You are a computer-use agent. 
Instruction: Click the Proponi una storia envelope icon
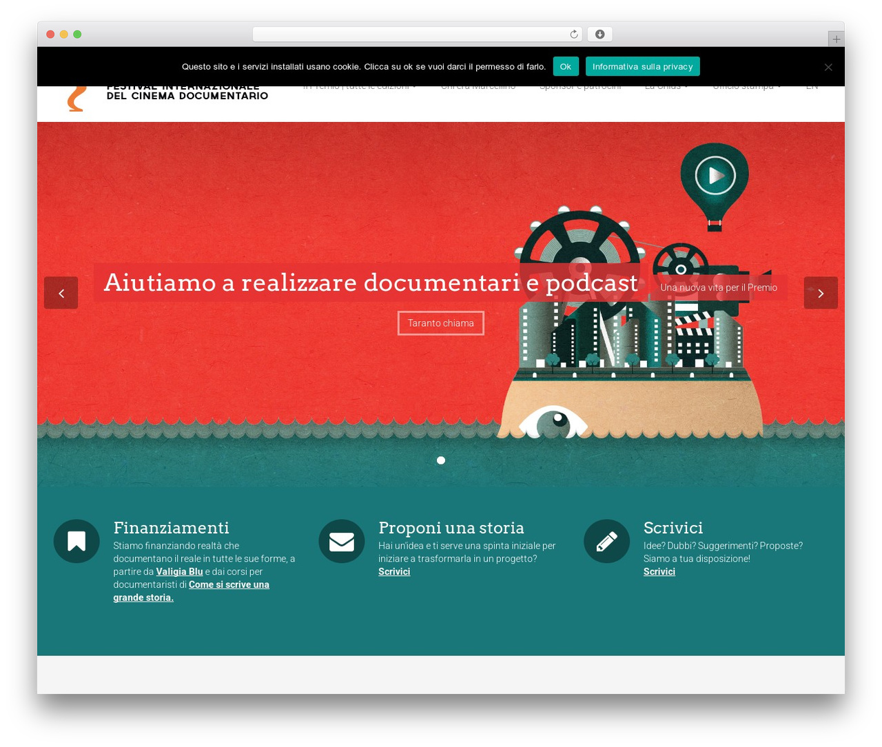(342, 541)
